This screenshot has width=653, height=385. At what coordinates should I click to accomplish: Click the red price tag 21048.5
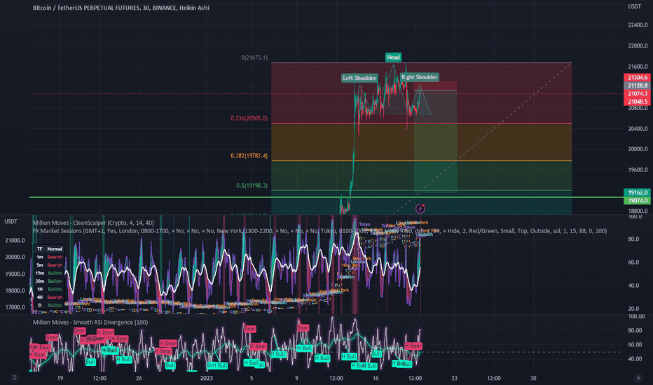(x=638, y=101)
